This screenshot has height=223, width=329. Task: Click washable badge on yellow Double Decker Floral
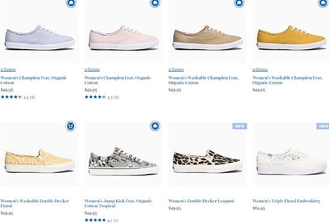click(71, 126)
